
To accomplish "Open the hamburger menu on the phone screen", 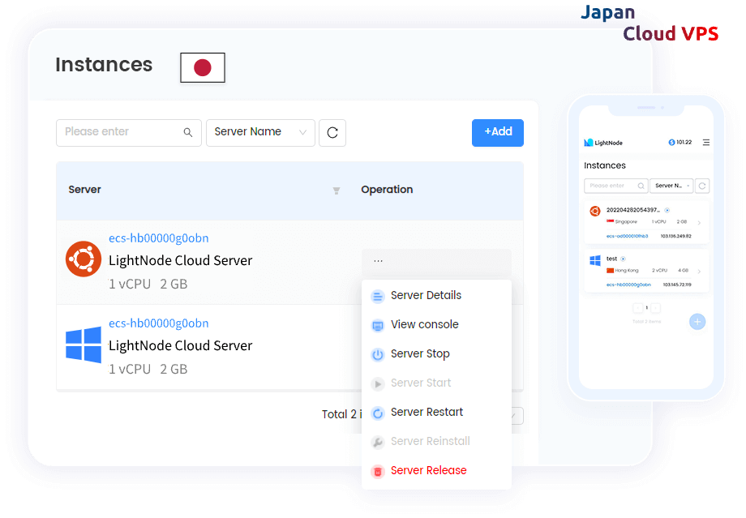I will (707, 143).
